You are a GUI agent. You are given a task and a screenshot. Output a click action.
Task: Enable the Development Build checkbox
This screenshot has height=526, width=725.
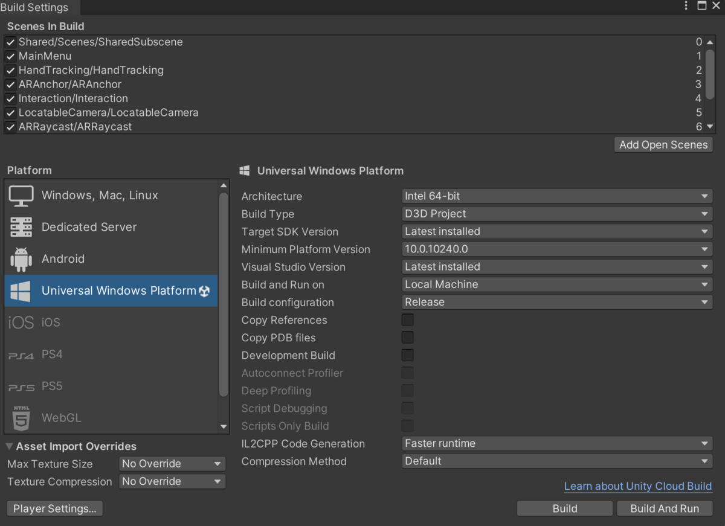click(x=408, y=356)
